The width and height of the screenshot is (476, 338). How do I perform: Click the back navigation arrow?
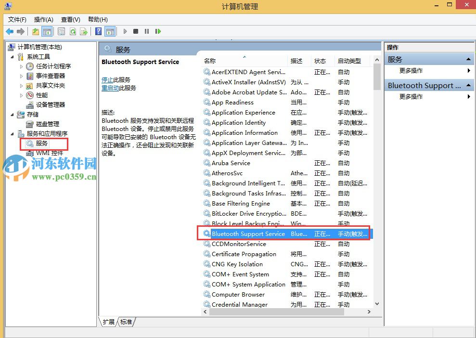10,31
